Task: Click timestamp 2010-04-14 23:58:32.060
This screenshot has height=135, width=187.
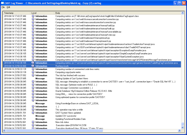Action: 15,66
